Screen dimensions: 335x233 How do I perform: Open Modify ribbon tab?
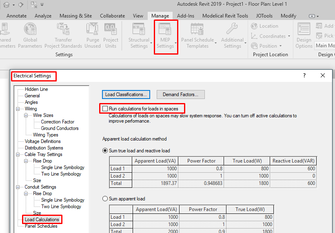pos(288,16)
